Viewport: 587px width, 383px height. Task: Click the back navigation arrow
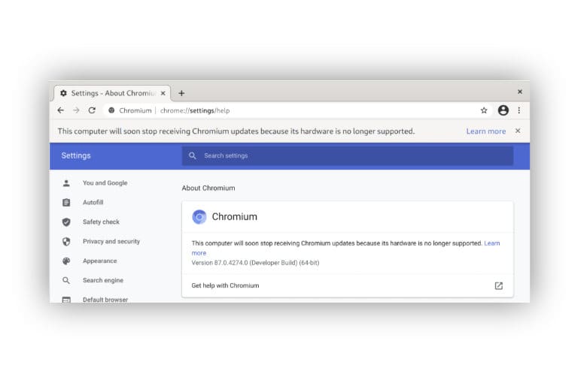tap(61, 110)
